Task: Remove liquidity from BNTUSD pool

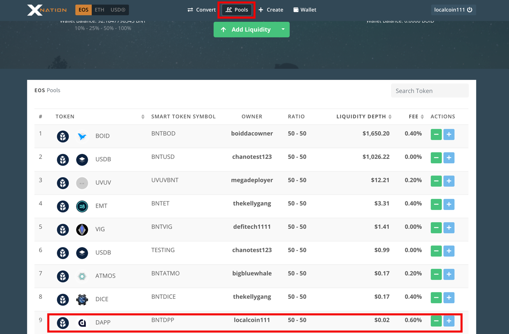Action: coord(436,158)
